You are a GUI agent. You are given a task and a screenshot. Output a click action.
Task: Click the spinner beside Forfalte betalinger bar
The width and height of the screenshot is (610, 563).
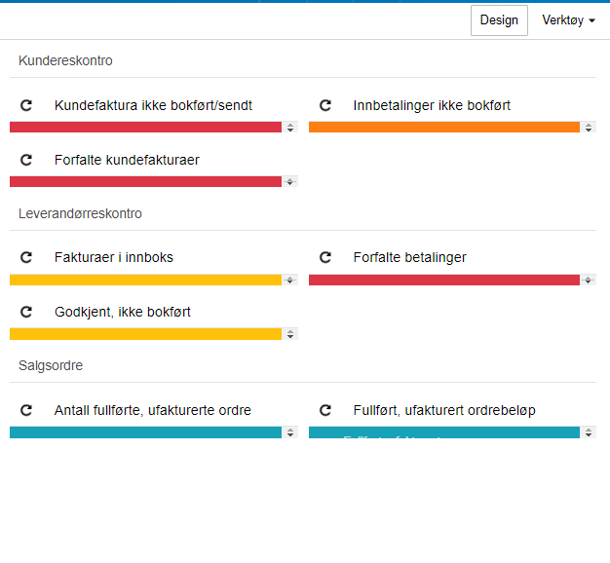[x=589, y=280]
